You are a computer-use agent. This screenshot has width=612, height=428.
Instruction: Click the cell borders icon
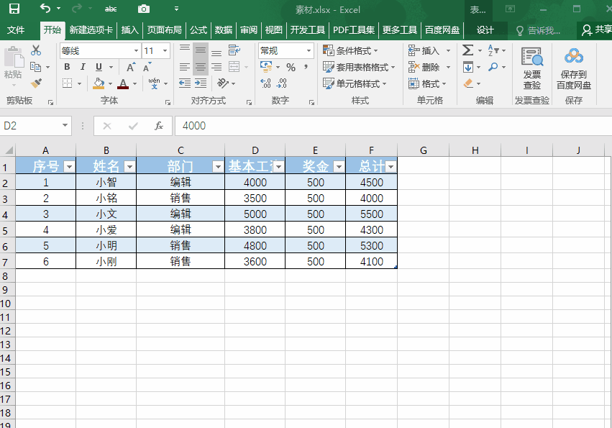pyautogui.click(x=67, y=83)
